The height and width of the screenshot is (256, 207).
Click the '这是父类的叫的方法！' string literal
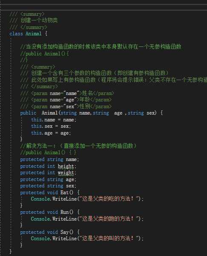[110, 239]
